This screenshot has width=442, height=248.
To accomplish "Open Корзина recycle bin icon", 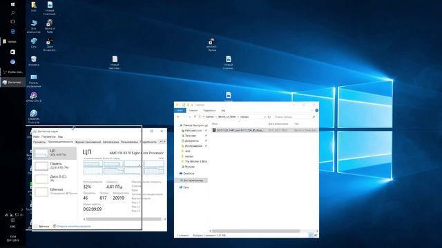I will click(x=34, y=61).
